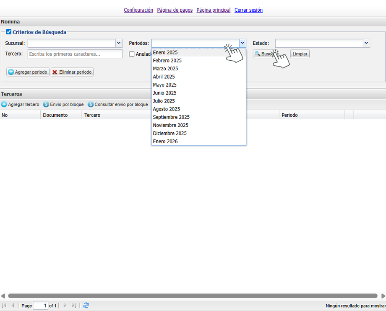
Task: Go to Página de pagos
Action: pos(175,10)
